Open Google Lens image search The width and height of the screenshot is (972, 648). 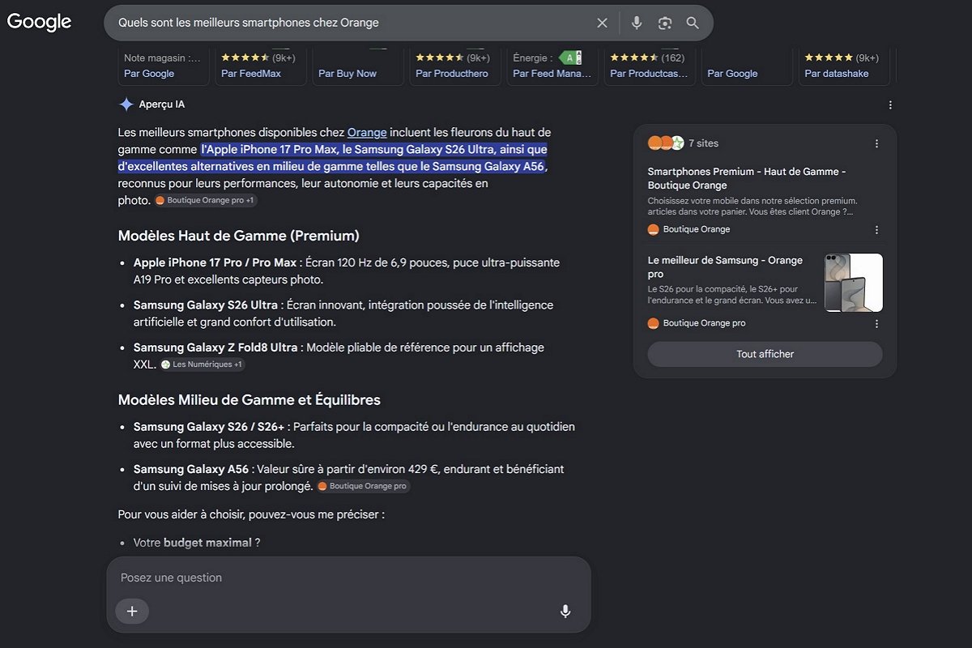[x=665, y=23]
